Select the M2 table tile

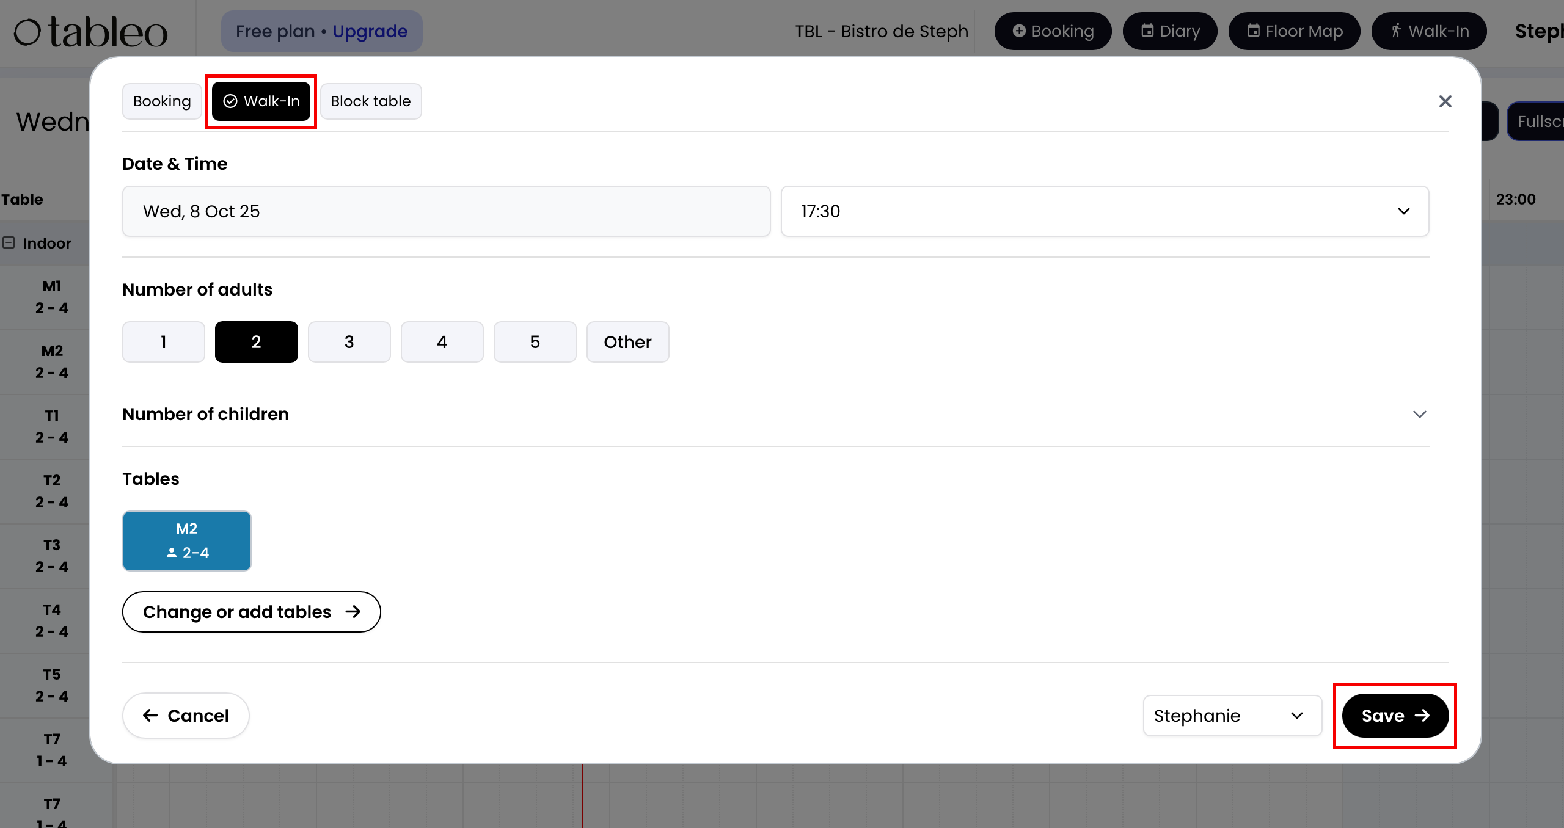pyautogui.click(x=187, y=541)
